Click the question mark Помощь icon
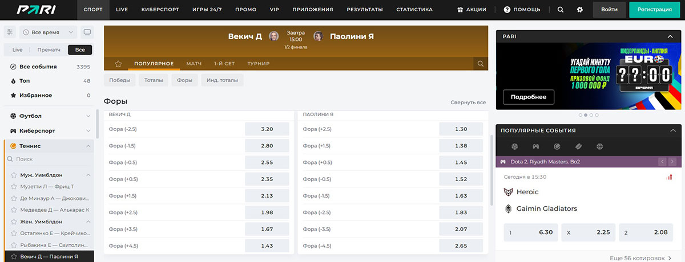Image resolution: width=685 pixels, height=262 pixels. tap(507, 10)
